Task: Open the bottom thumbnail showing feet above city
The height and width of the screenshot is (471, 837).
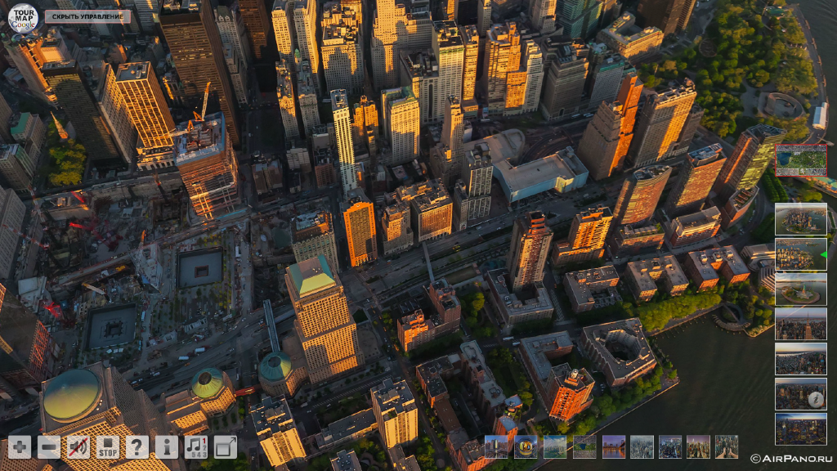Action: pos(727,446)
